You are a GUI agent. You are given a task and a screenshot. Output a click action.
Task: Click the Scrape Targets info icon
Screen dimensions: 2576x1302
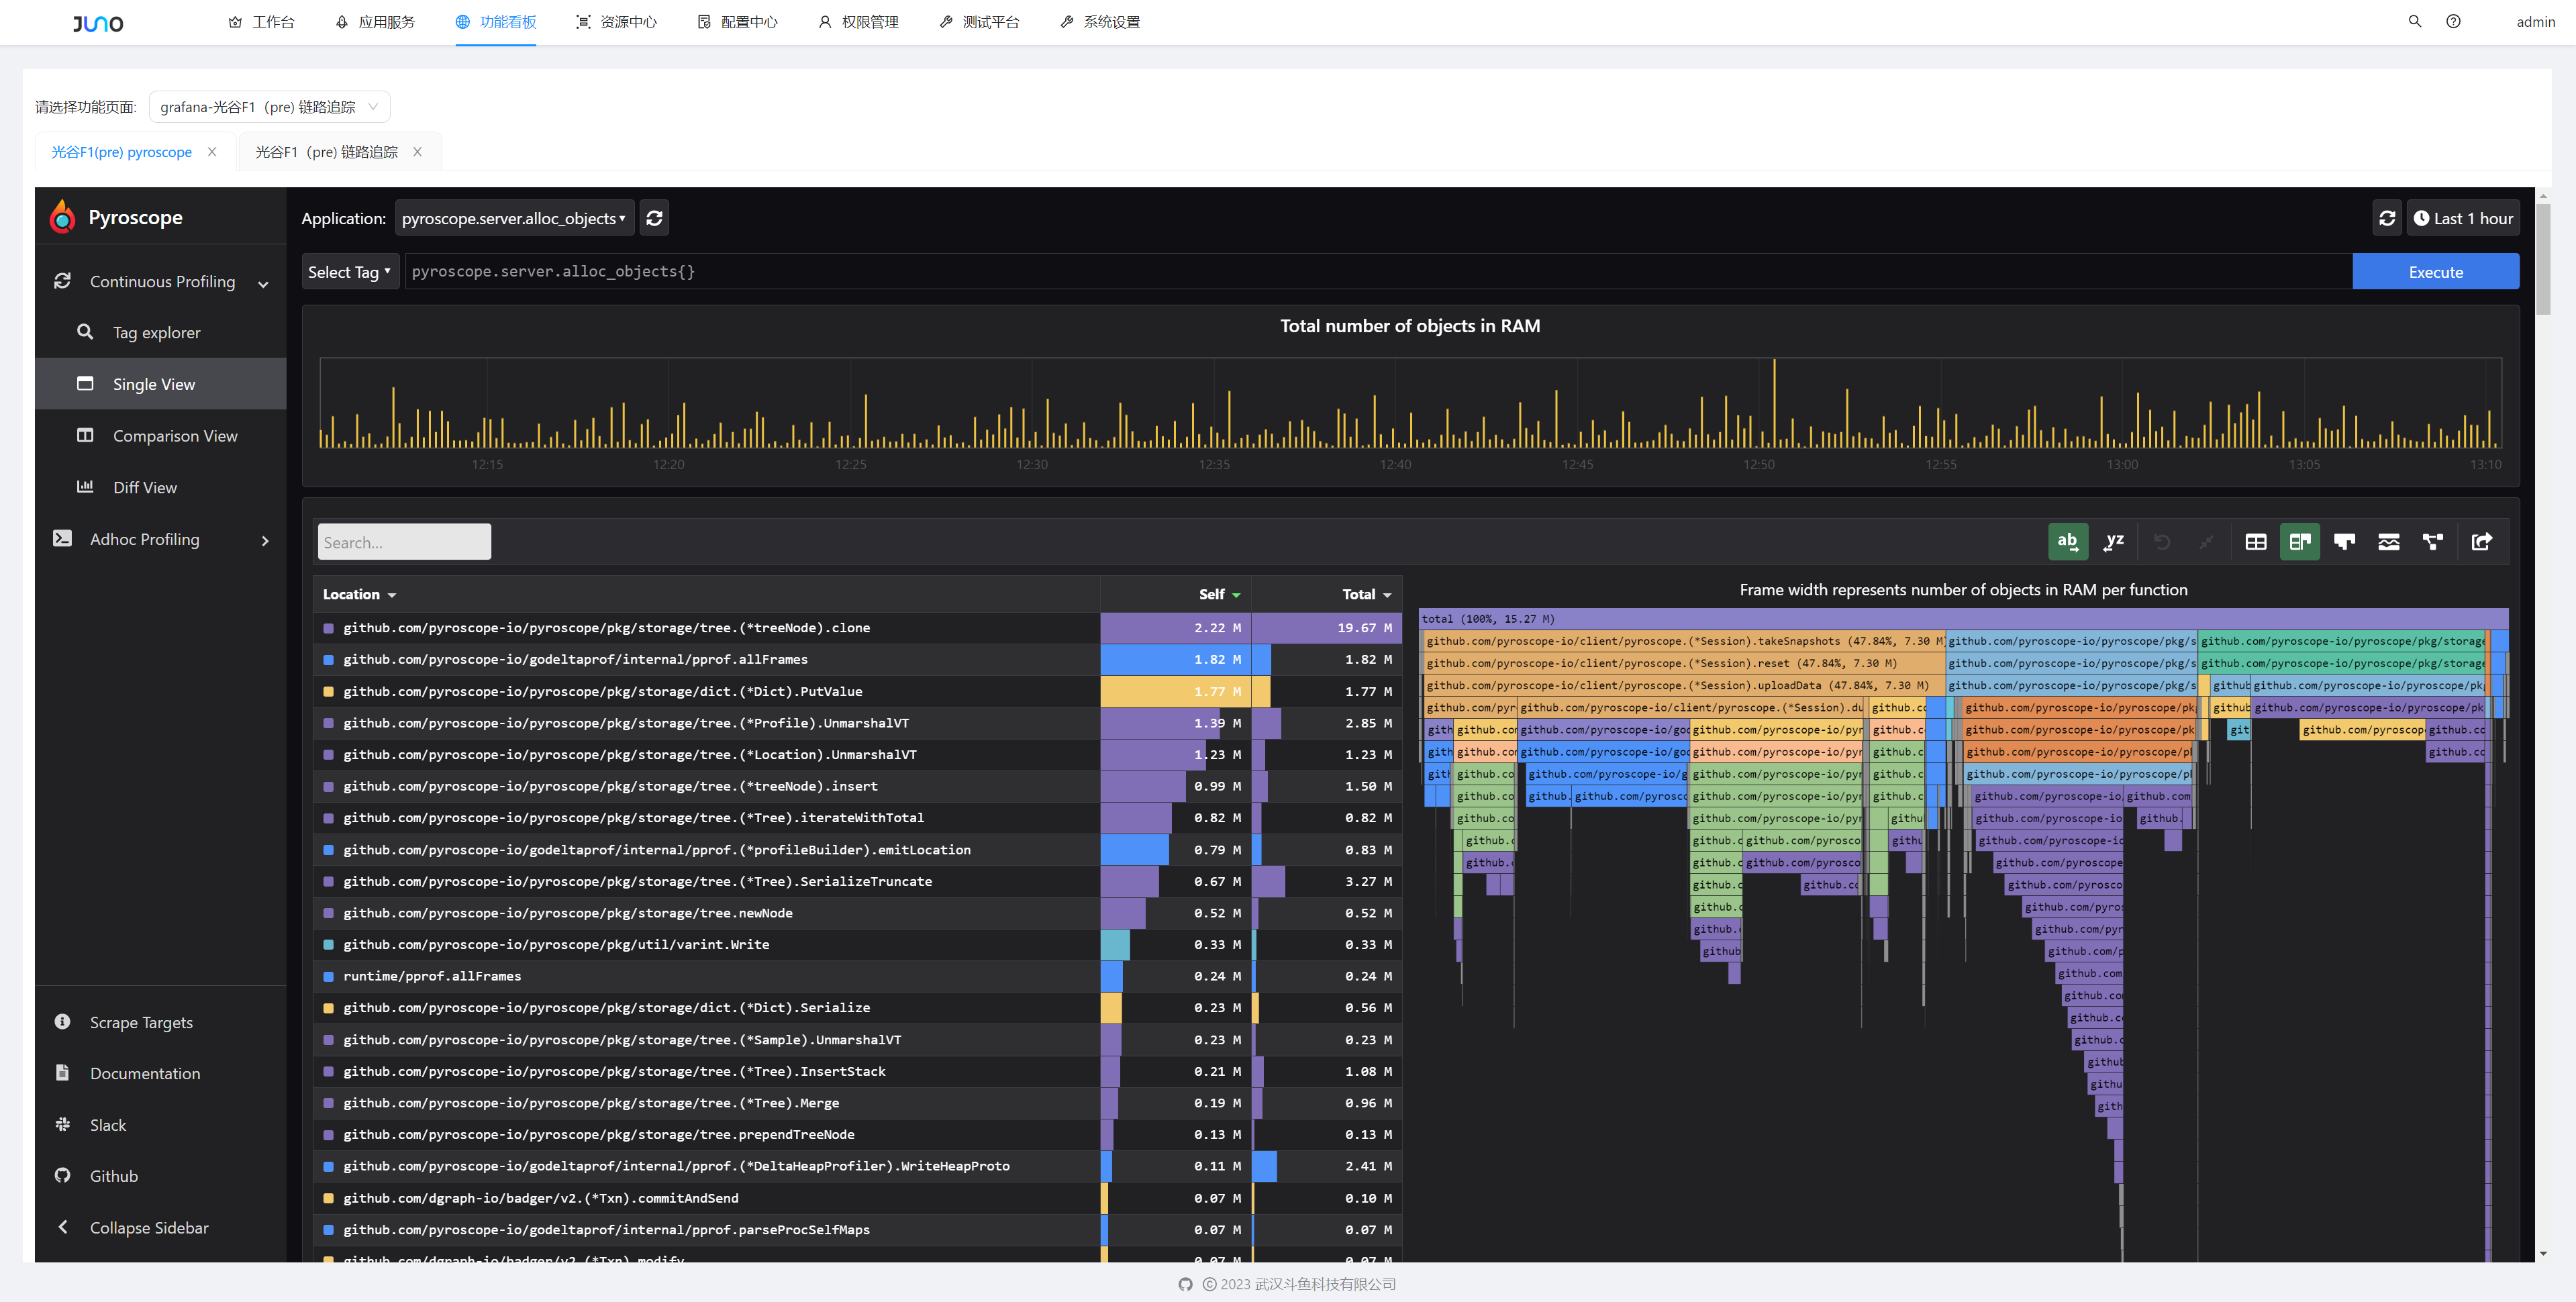tap(62, 1021)
